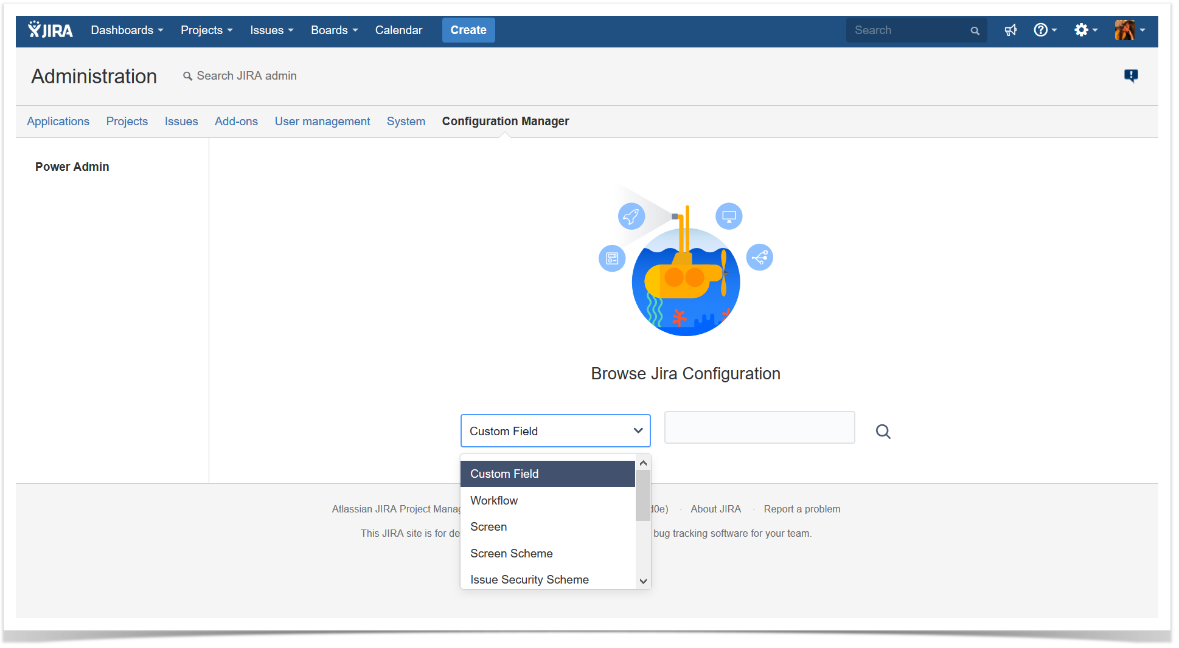
Task: Open the user avatar profile menu
Action: point(1130,30)
